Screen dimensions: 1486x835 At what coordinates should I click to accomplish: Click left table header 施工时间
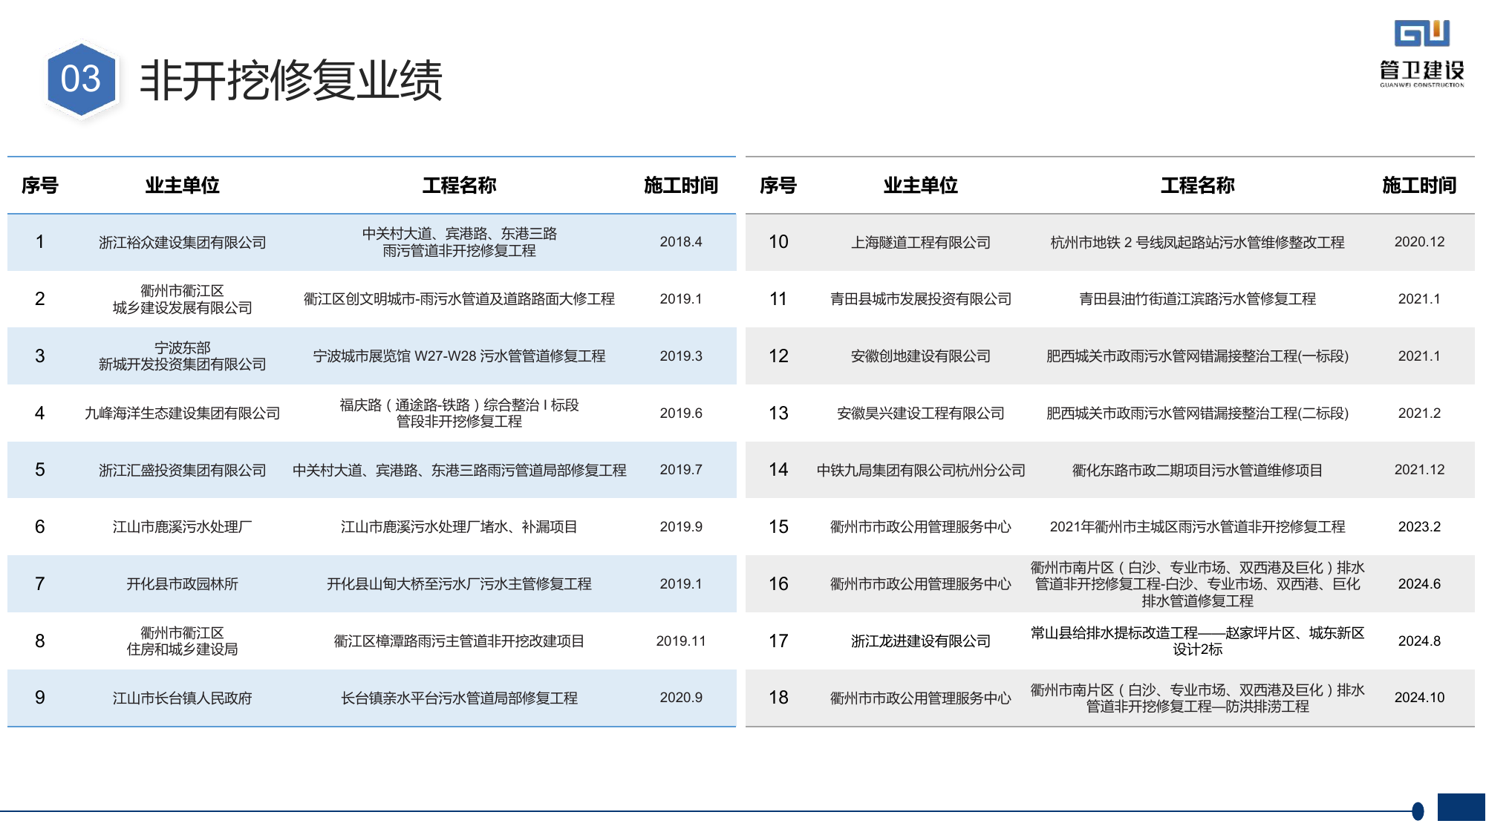click(681, 186)
